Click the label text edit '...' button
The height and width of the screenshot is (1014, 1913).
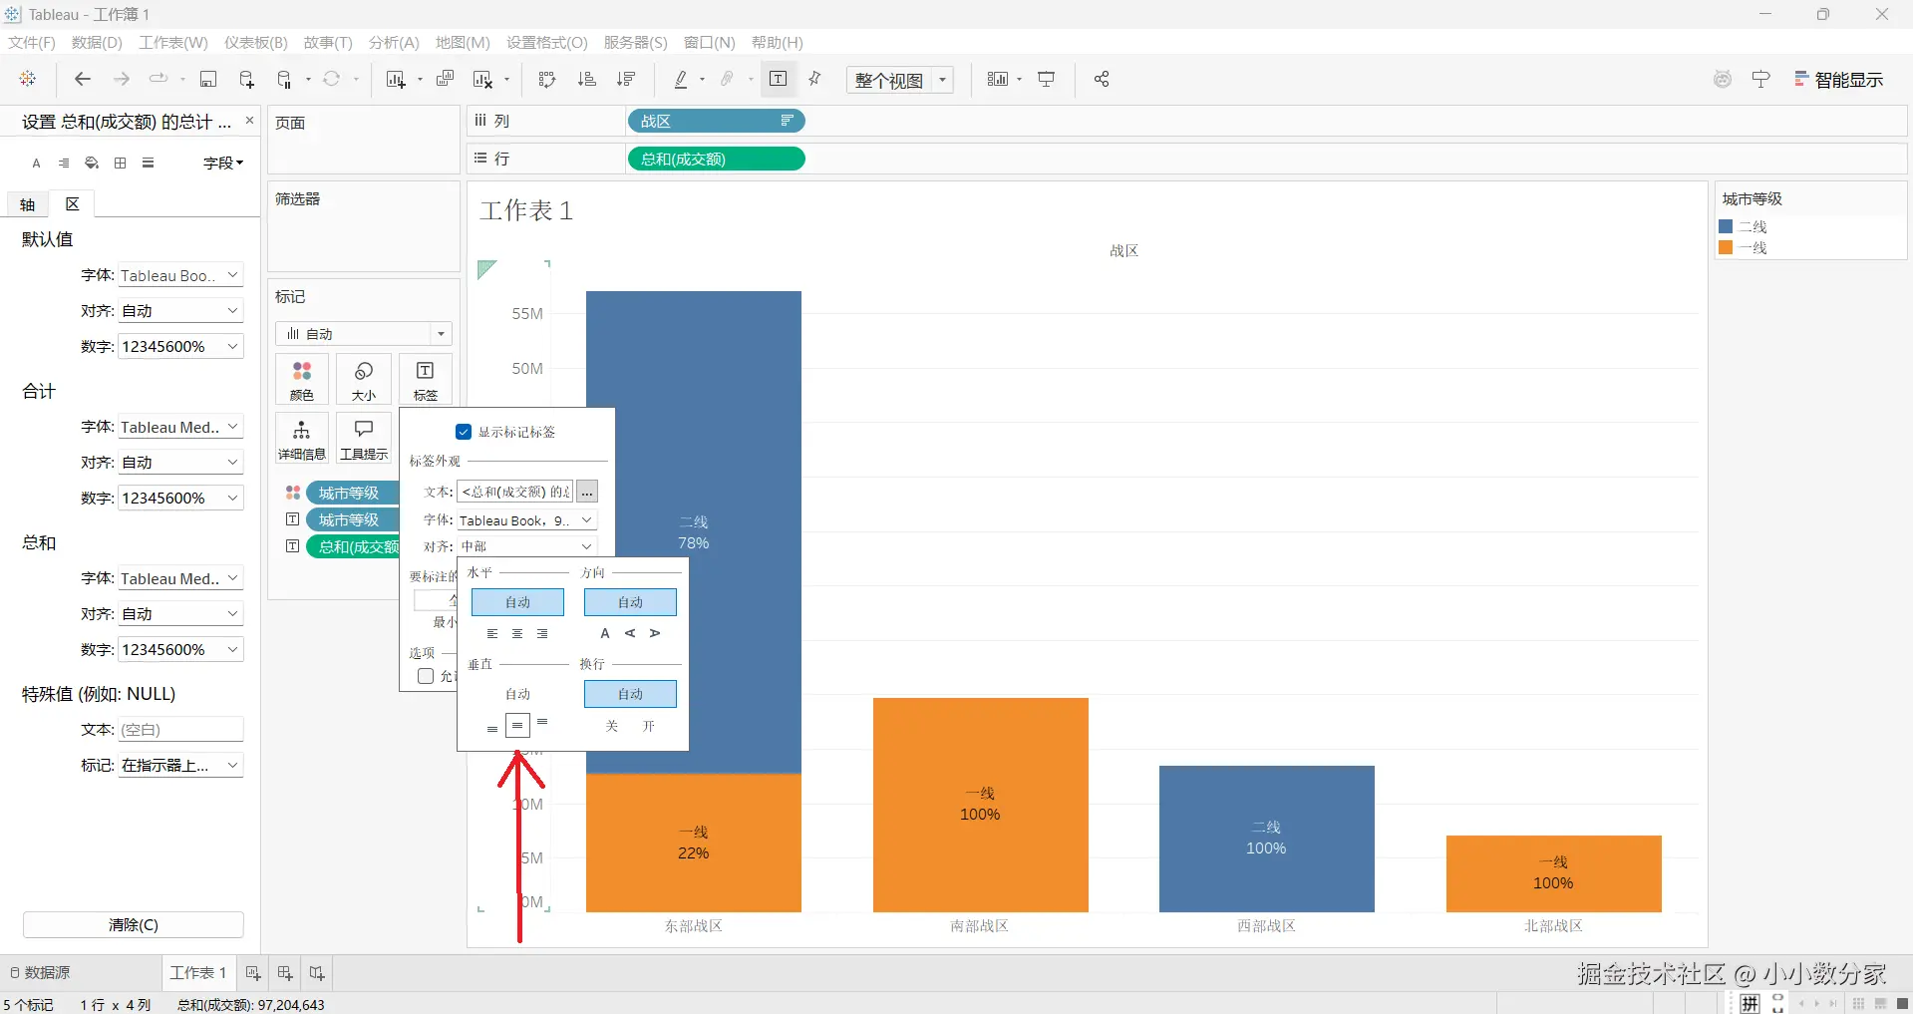coord(587,492)
